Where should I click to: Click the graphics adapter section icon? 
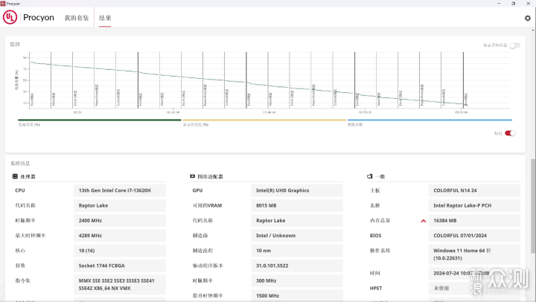pos(193,176)
